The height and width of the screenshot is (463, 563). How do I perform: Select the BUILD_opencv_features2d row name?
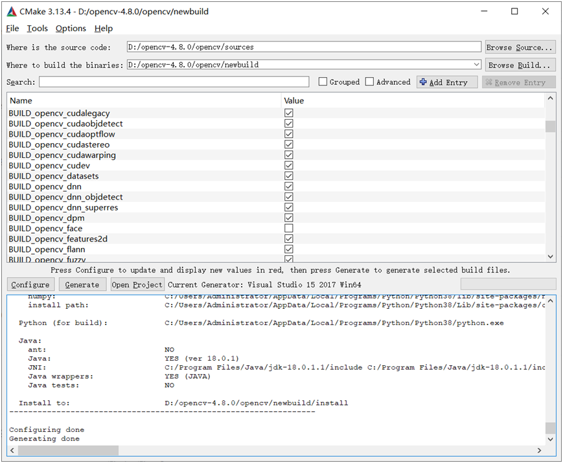tap(58, 239)
